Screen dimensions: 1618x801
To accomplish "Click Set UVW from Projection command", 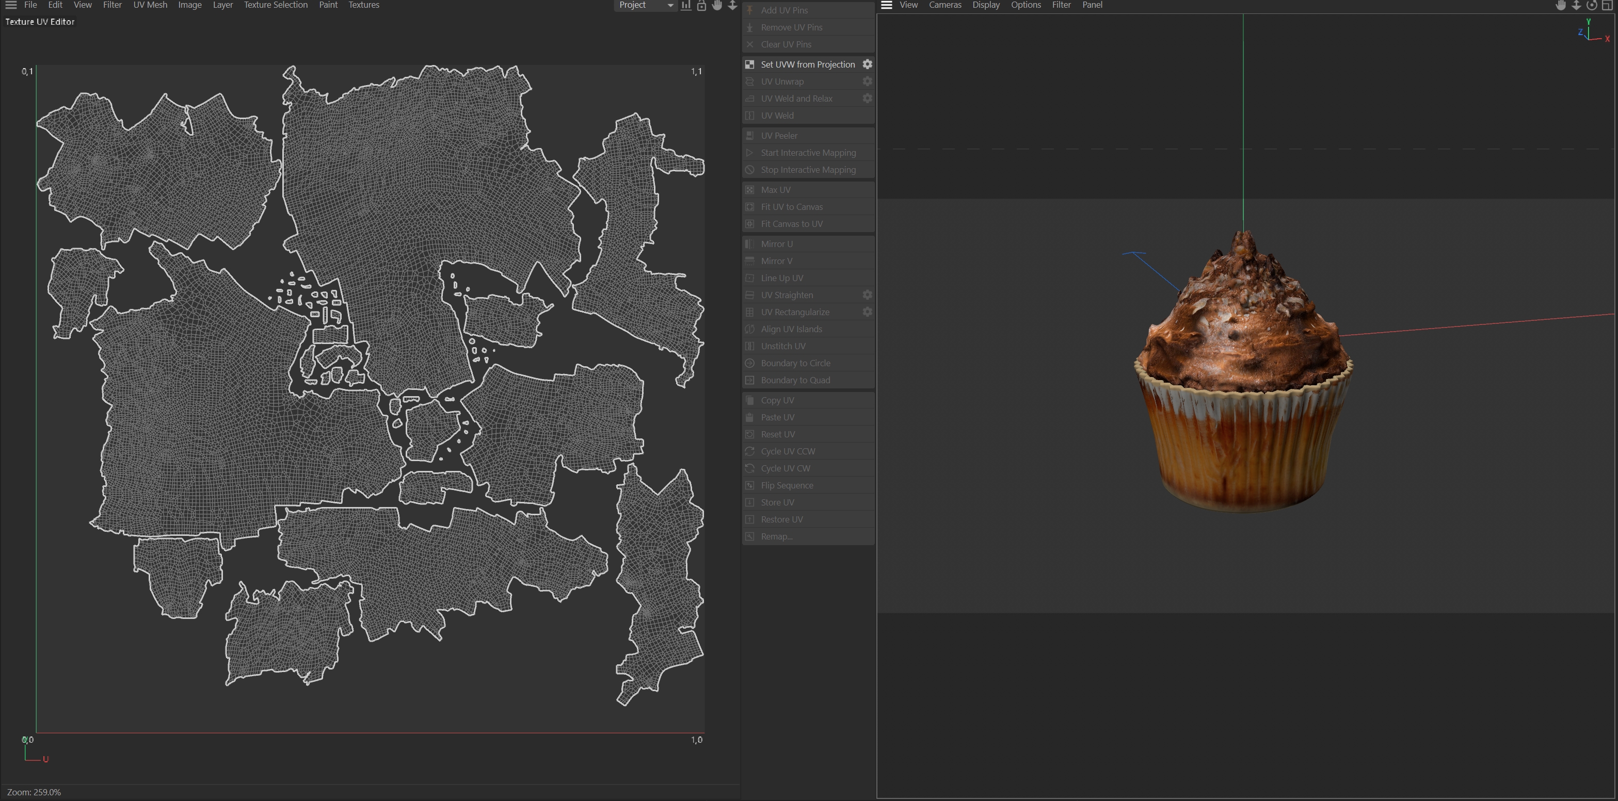I will 807,64.
